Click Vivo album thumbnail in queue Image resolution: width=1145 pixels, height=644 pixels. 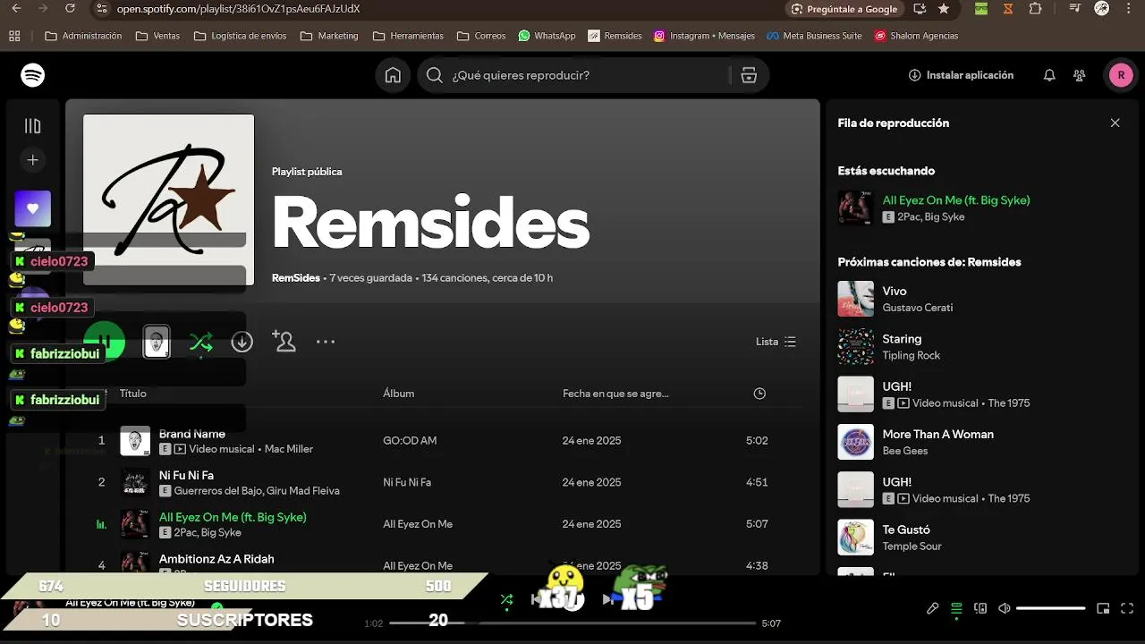[855, 299]
